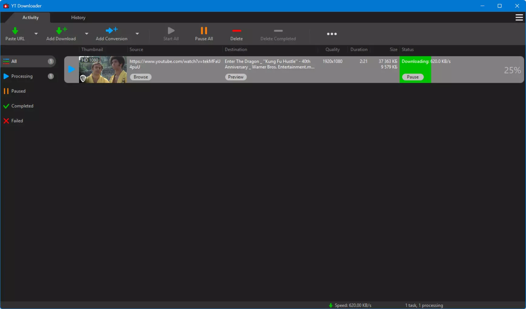The height and width of the screenshot is (309, 526).
Task: Click the '1 task, 1 processing' status text
Action: (x=424, y=305)
